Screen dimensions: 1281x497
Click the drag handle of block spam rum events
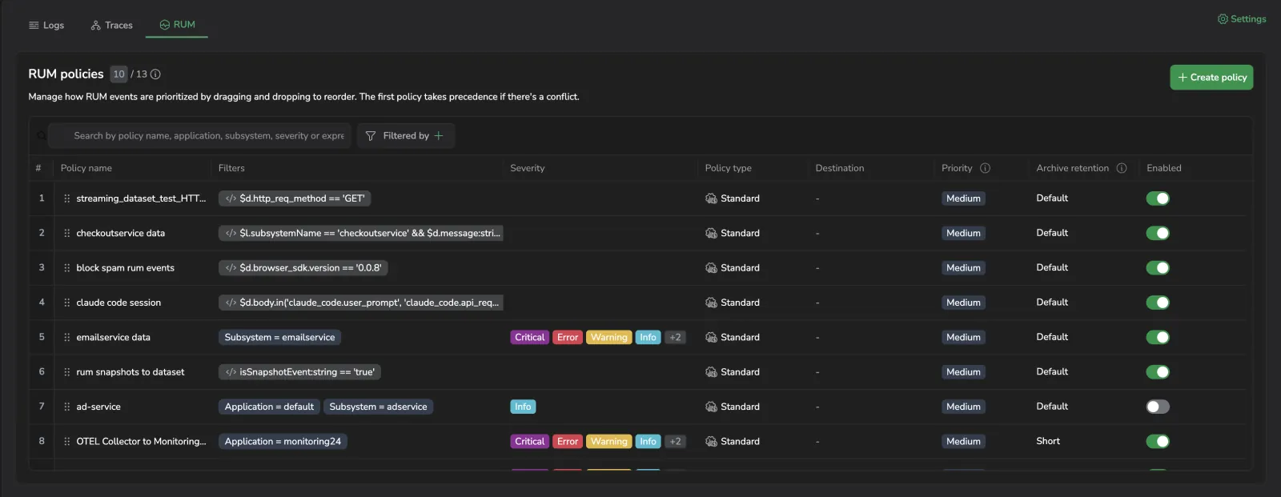(66, 268)
